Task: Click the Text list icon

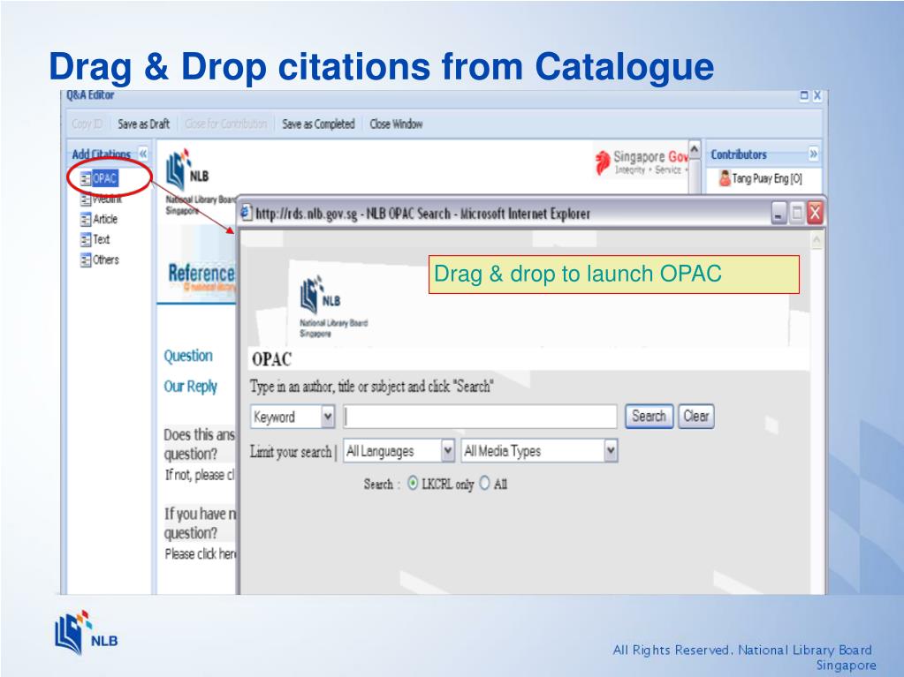Action: point(86,239)
